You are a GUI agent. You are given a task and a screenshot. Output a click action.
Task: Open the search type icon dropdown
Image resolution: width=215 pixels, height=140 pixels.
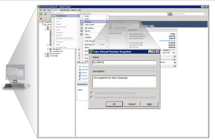(x=170, y=14)
